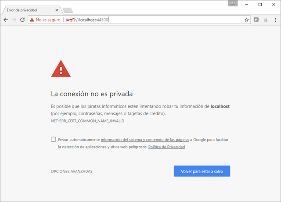Click the browser back arrow
This screenshot has height=202, width=281.
tap(6, 20)
